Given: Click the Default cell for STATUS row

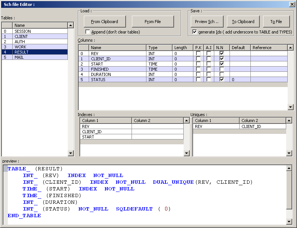Looking at the screenshot, I should (240, 80).
